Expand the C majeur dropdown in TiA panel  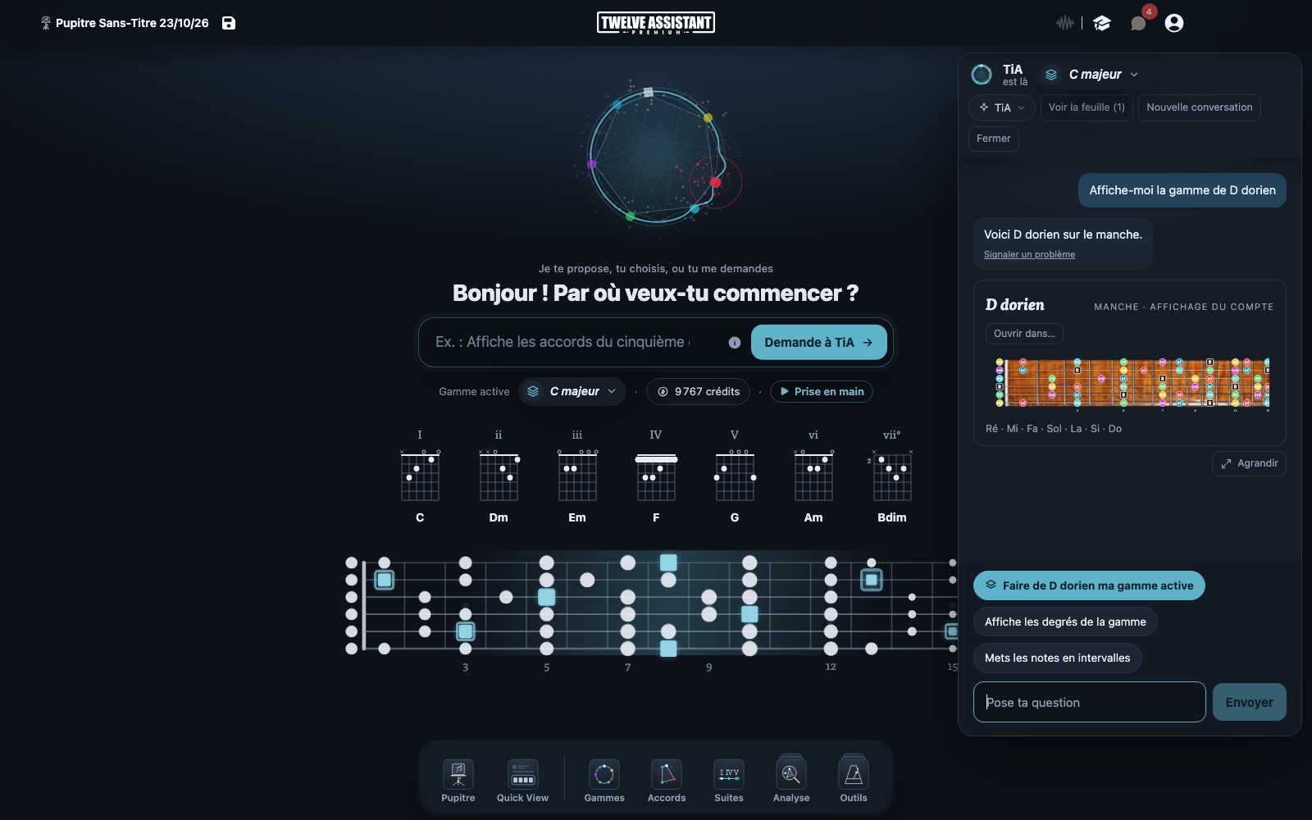[1092, 75]
